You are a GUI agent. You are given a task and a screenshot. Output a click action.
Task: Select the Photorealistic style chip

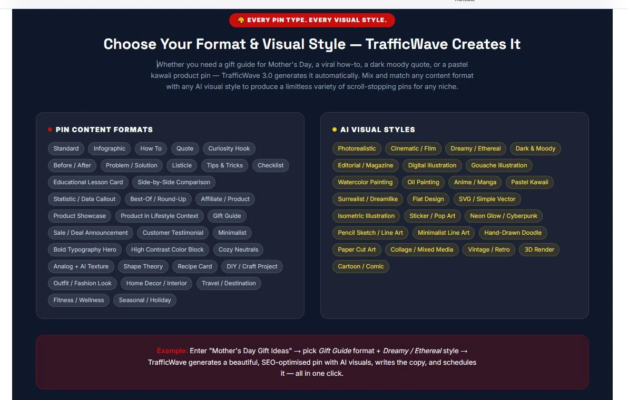click(x=357, y=148)
